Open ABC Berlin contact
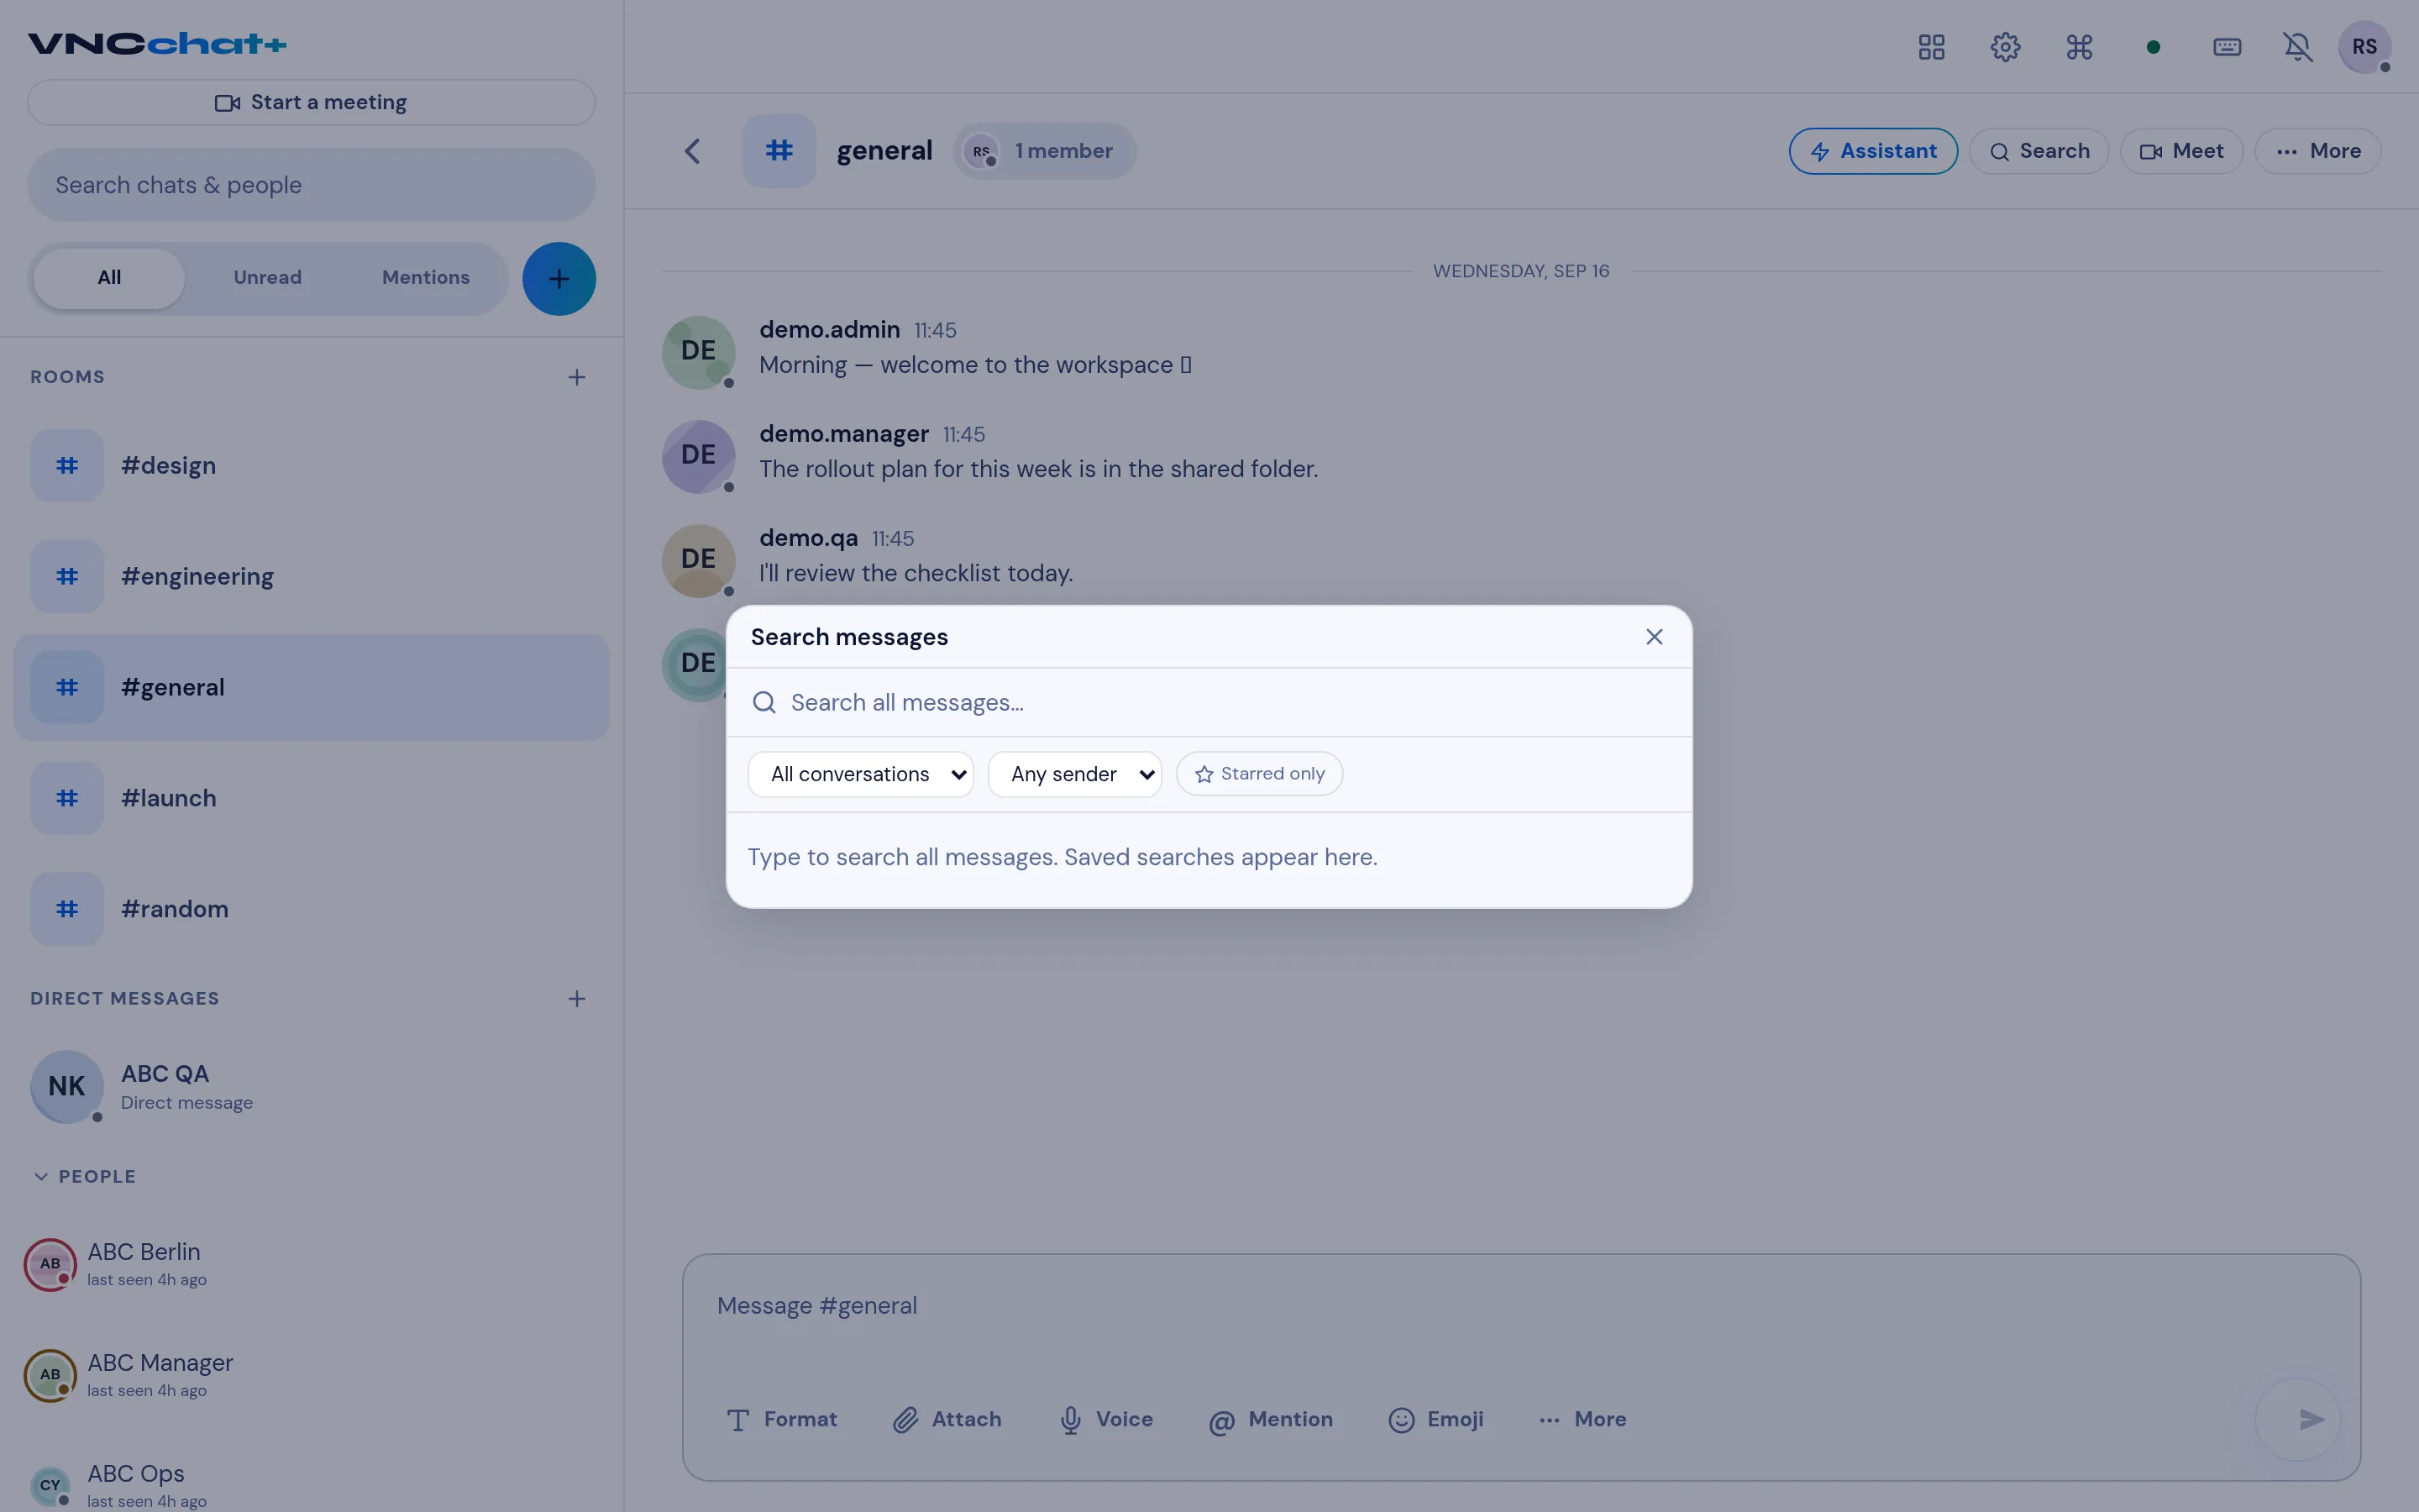 click(312, 1265)
